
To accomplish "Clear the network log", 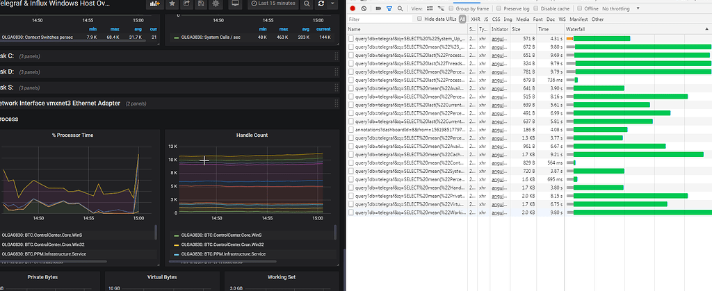I will [x=363, y=8].
